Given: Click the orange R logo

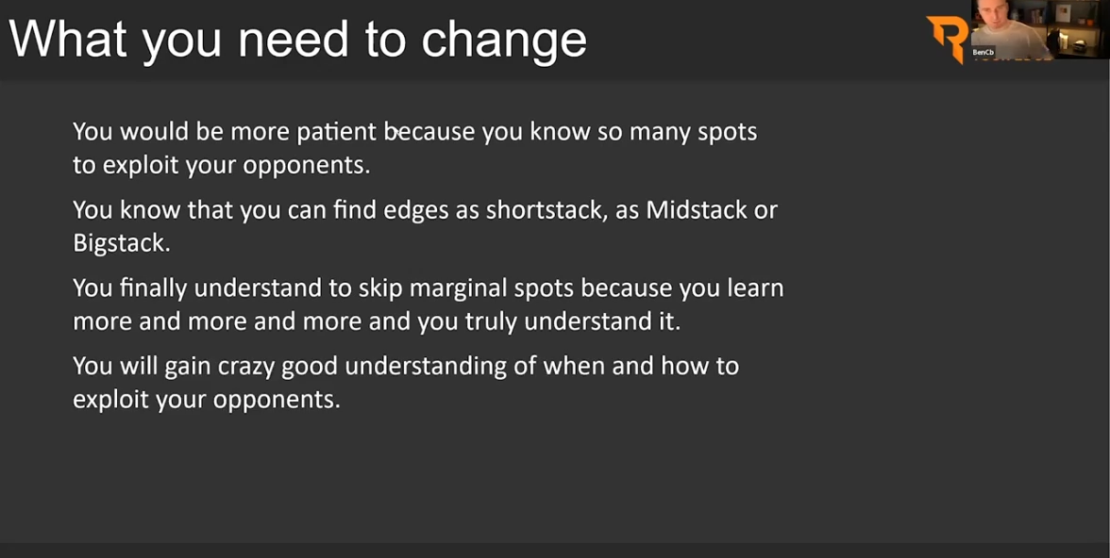Looking at the screenshot, I should coord(948,39).
